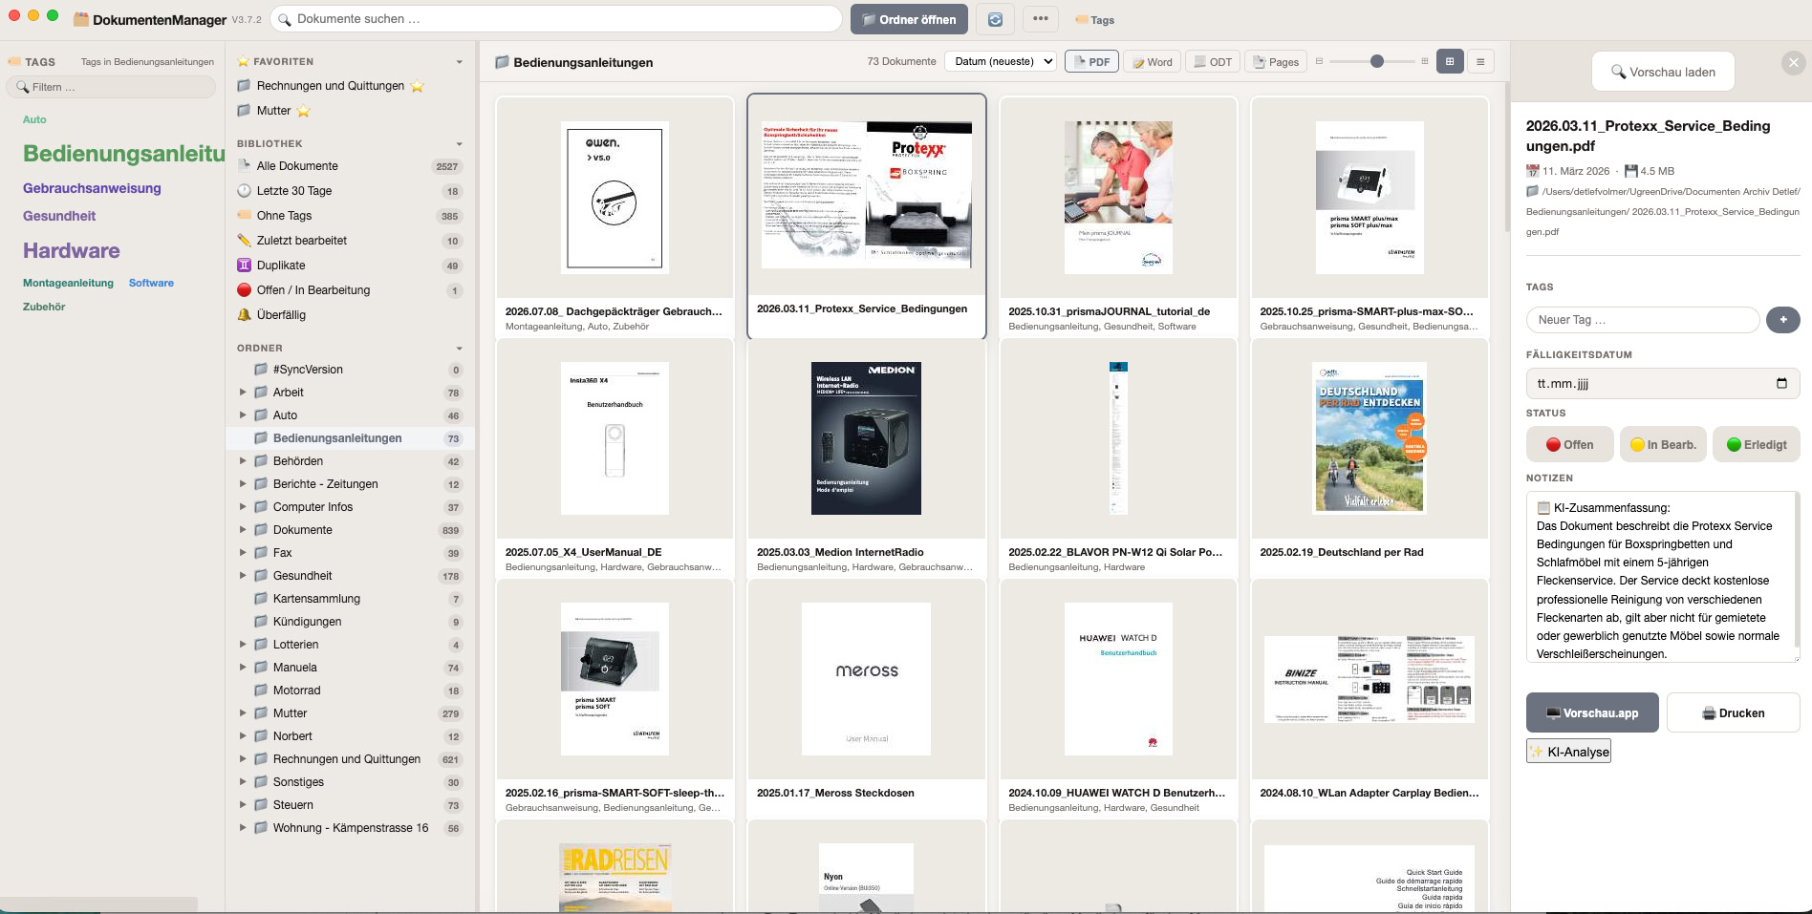Click the Motorrad folder icon
Screen dimensions: 1812x914
click(260, 691)
